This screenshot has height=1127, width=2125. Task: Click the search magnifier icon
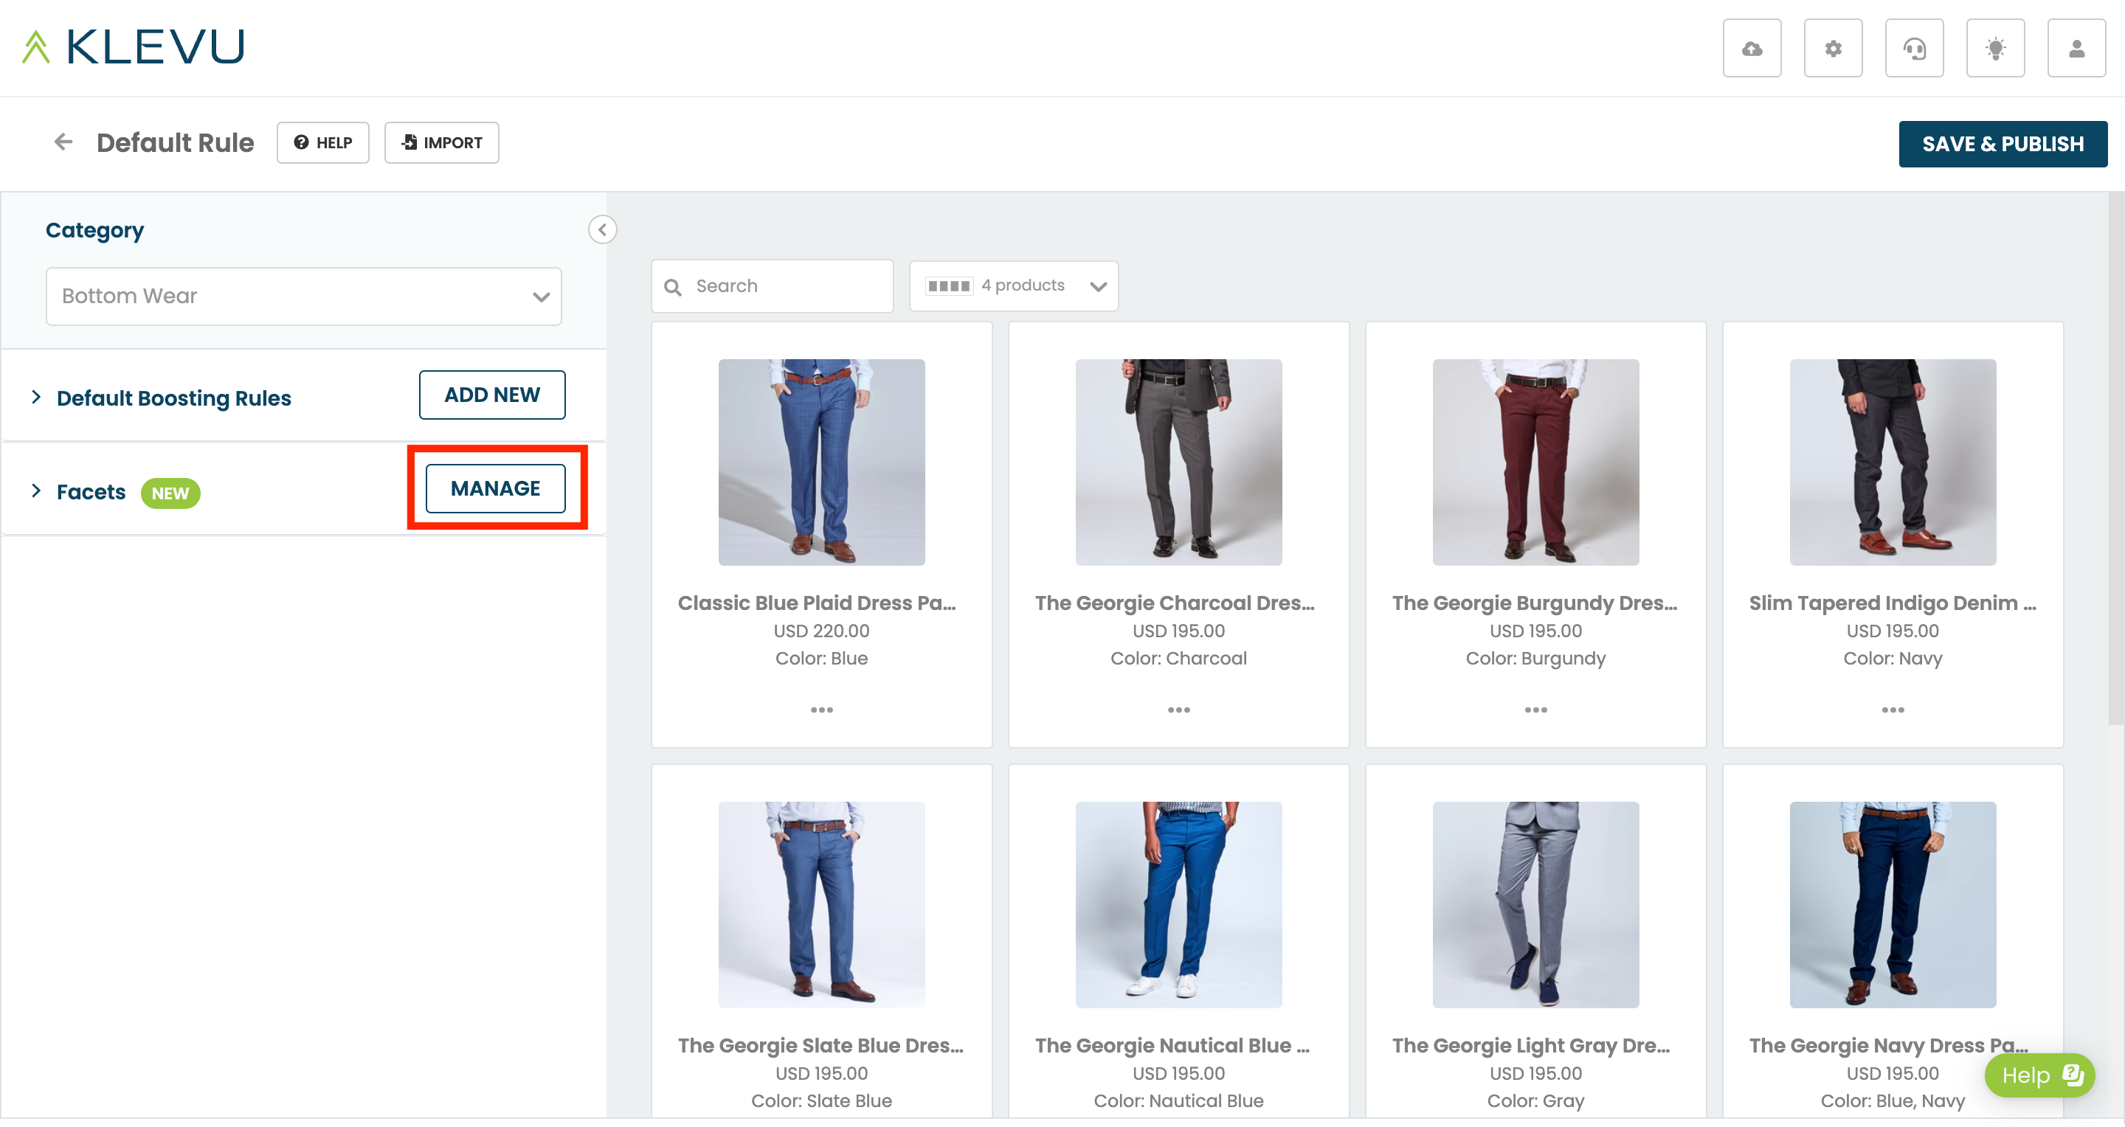[x=673, y=287]
